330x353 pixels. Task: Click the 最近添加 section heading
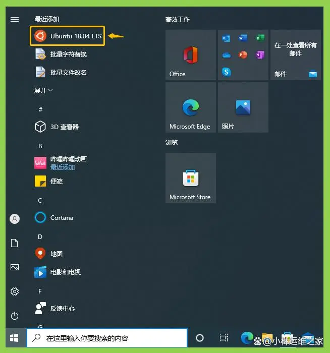[x=47, y=19]
